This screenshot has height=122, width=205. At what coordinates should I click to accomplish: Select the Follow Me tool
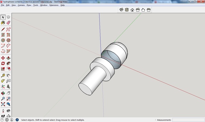tap(8, 63)
